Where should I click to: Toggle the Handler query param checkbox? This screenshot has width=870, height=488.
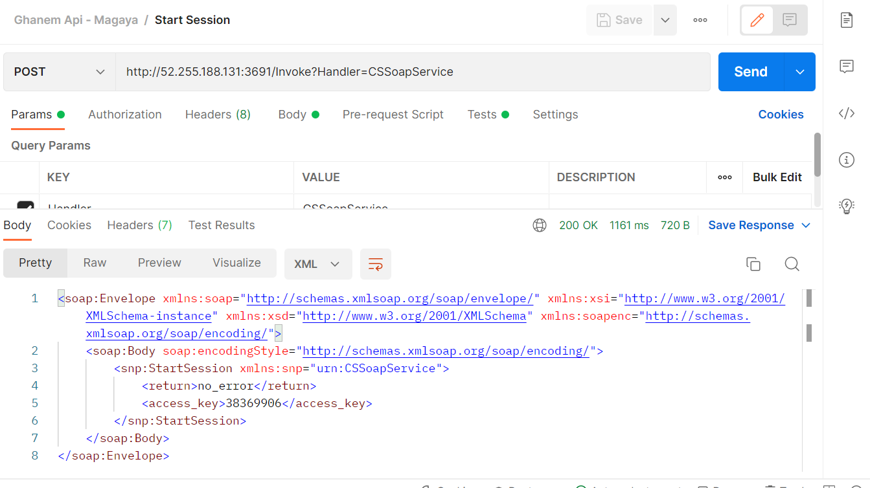(x=25, y=206)
